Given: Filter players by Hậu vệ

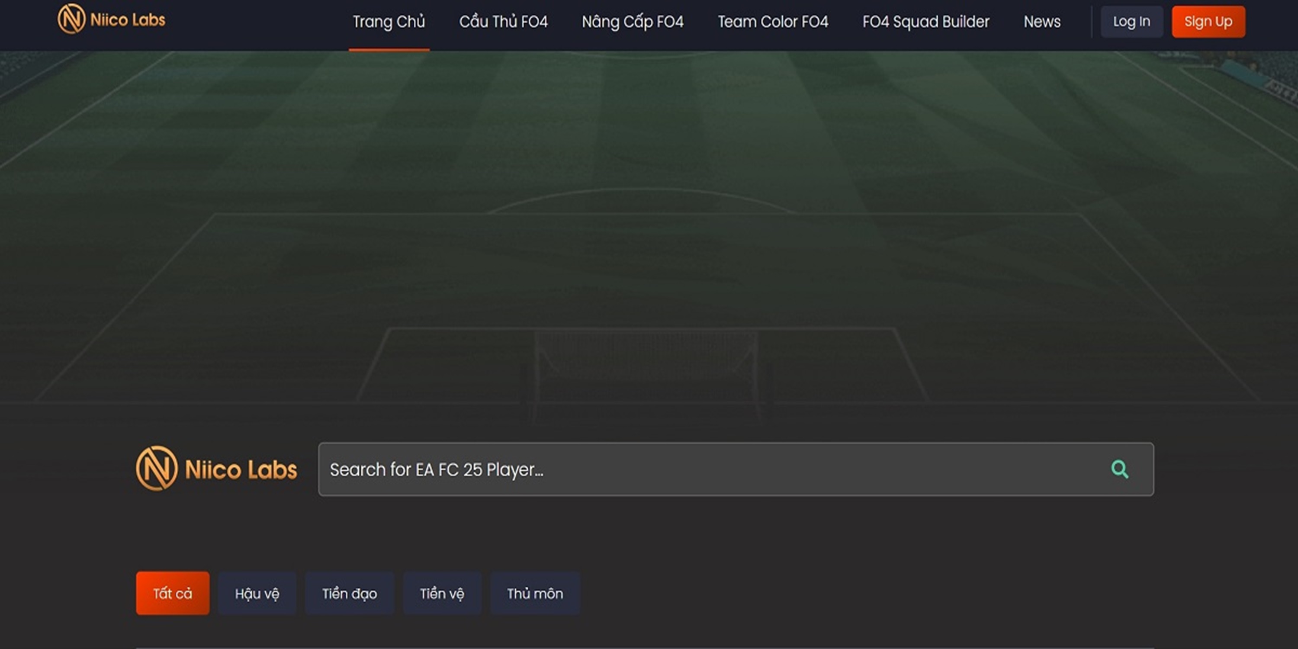Looking at the screenshot, I should 257,593.
